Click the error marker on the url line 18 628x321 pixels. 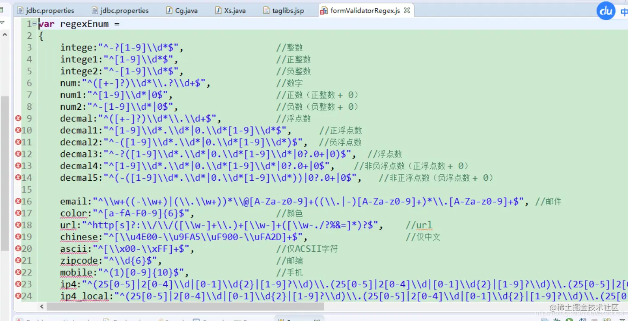click(18, 225)
